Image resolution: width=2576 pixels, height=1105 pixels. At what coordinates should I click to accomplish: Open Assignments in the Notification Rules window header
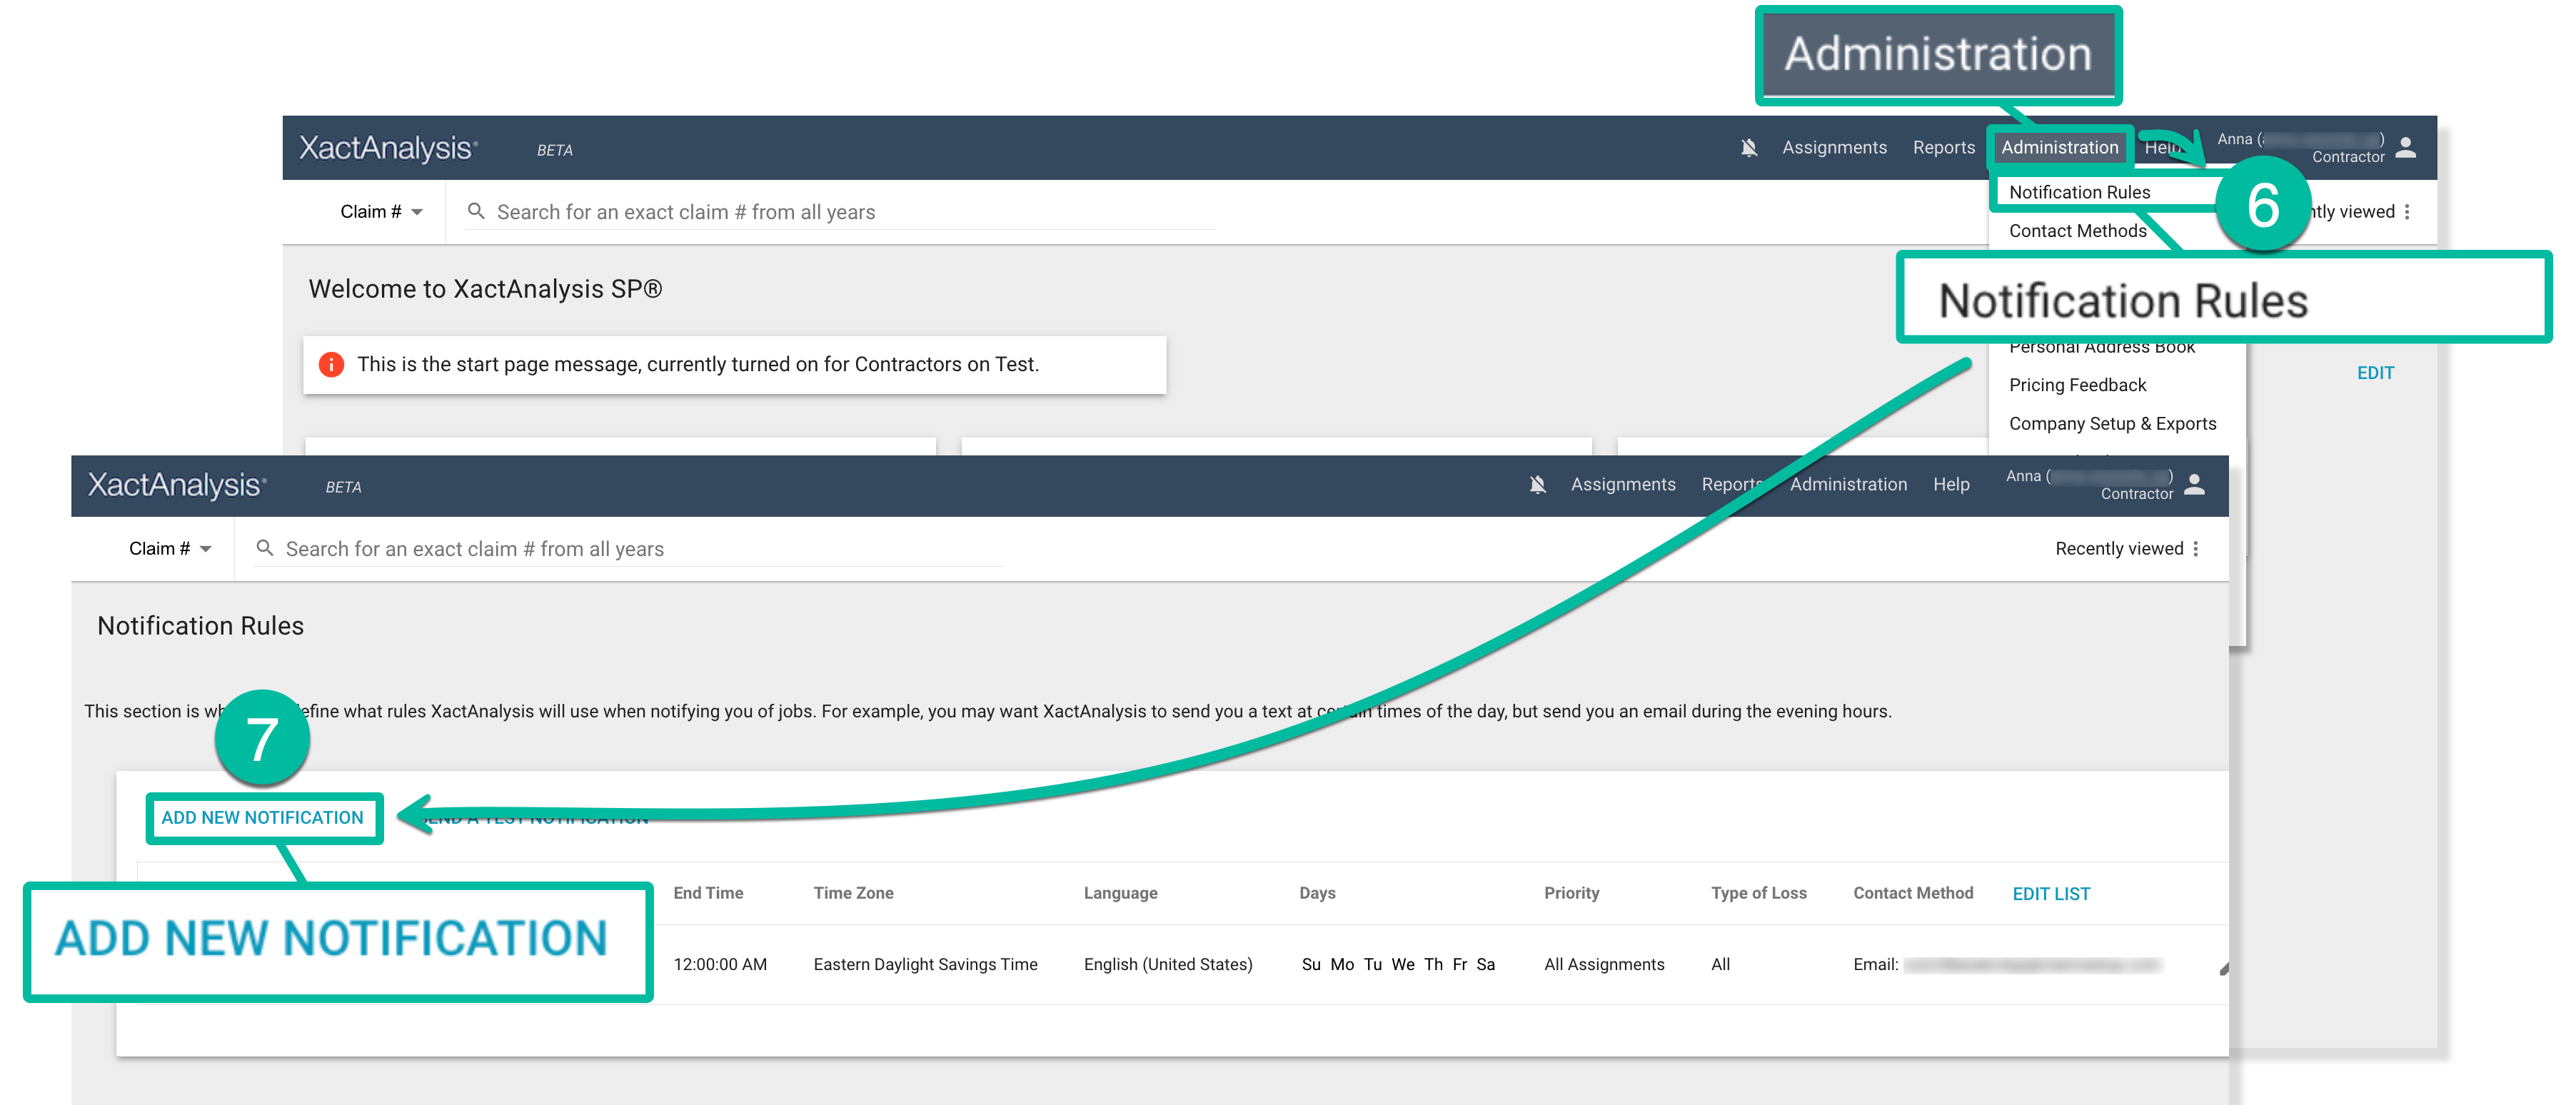[1623, 484]
